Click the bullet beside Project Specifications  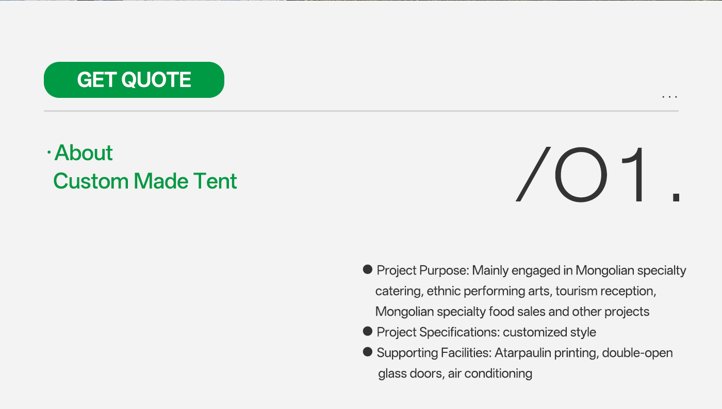(368, 331)
